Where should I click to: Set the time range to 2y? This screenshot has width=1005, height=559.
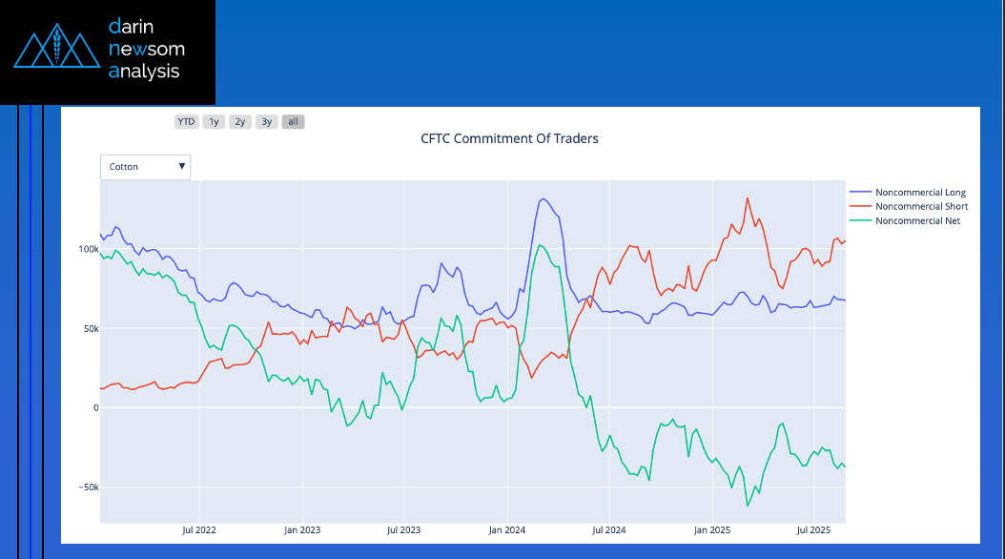240,121
